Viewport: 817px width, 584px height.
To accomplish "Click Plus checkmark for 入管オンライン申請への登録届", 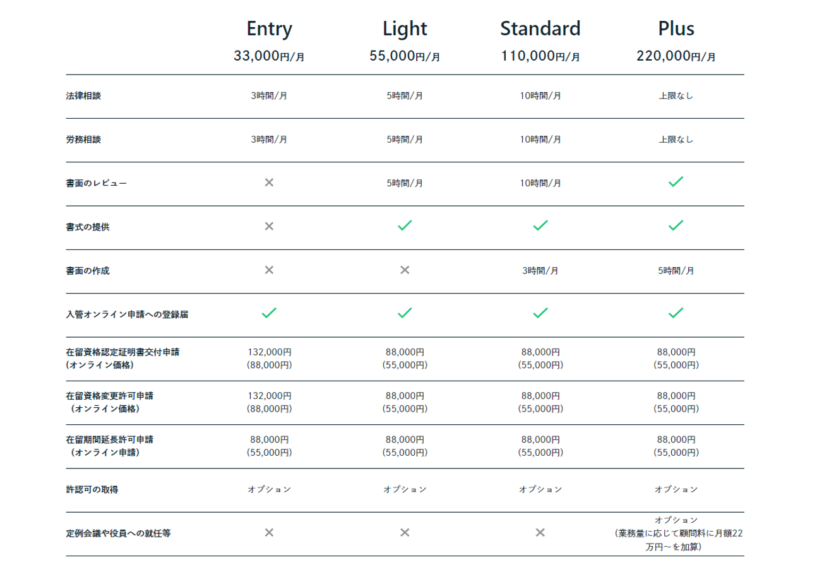I will coord(676,313).
